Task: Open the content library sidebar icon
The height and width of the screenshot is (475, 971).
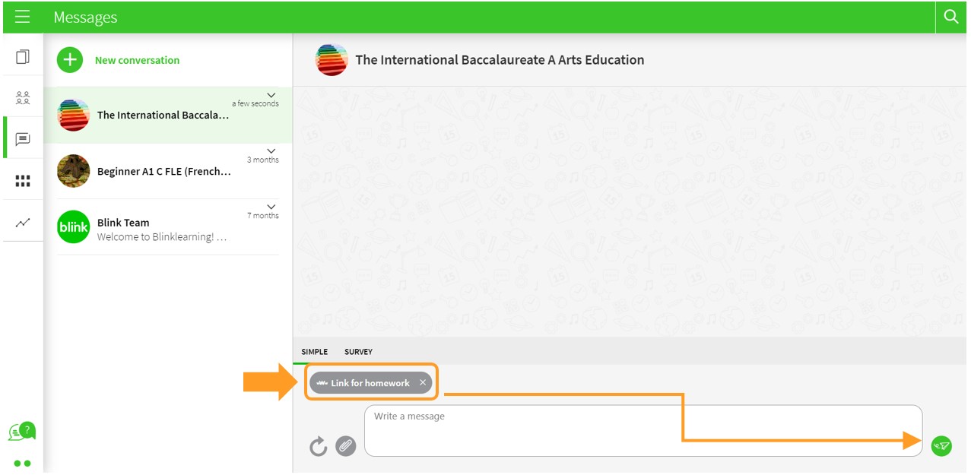Action: click(23, 57)
